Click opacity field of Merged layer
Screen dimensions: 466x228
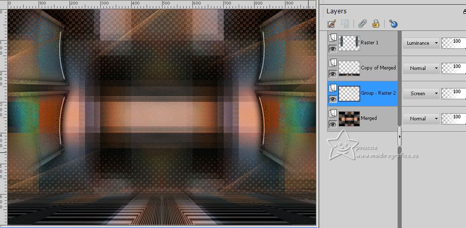click(454, 118)
